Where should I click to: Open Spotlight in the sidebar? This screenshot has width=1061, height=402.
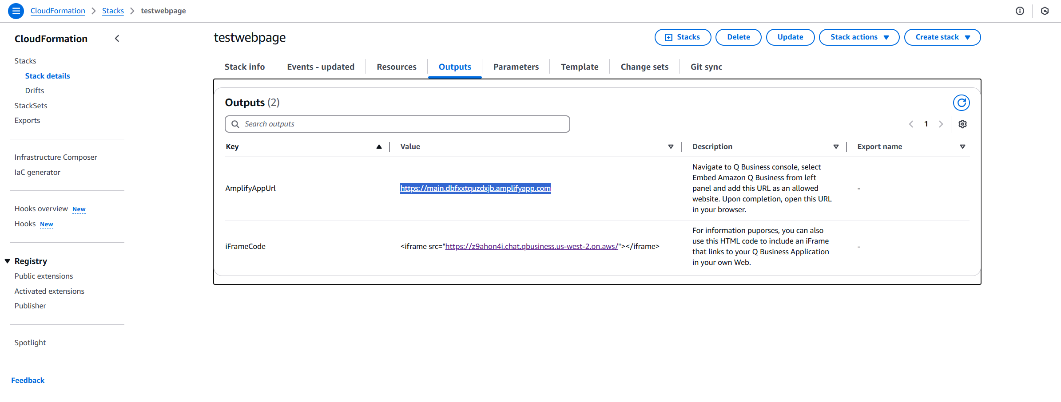[x=30, y=343]
